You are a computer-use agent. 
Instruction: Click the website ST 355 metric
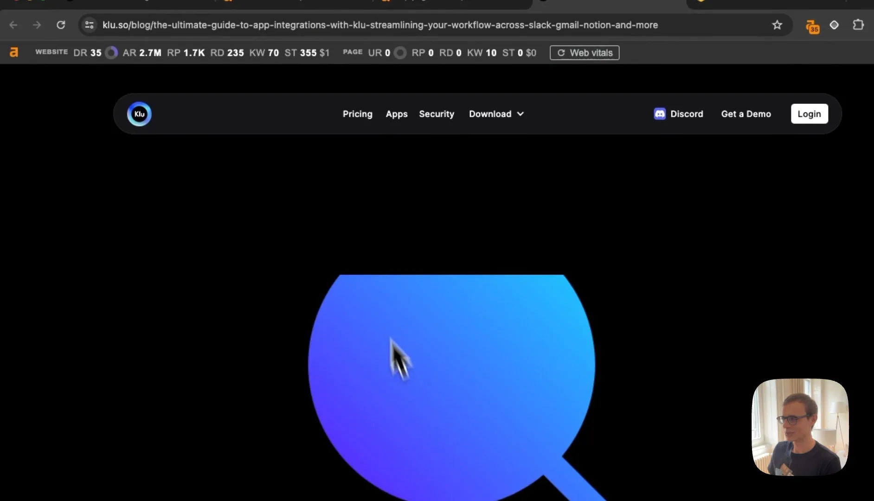click(301, 53)
